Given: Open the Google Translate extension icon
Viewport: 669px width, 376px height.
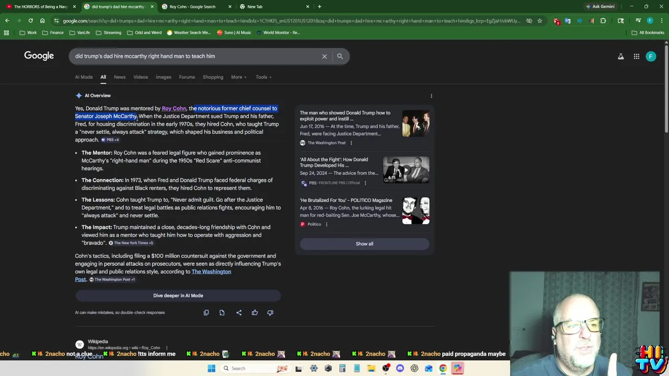Looking at the screenshot, I should pyautogui.click(x=568, y=21).
